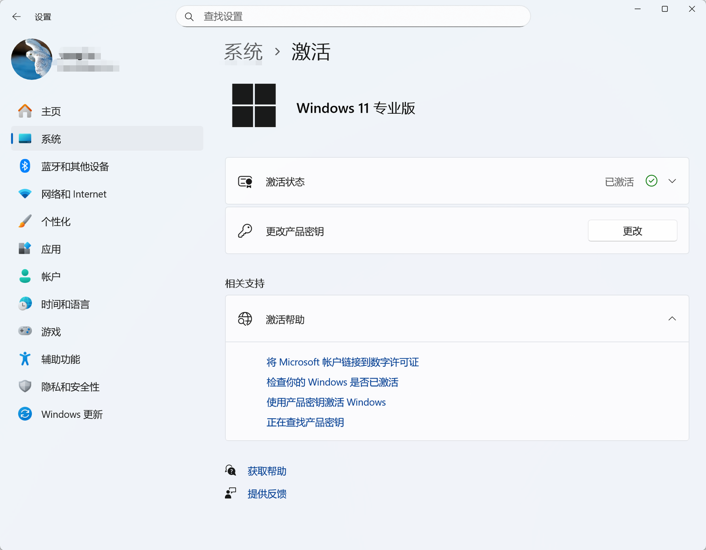Click the 个性化 paintbrush icon
Screen dimensions: 706x550
tap(25, 221)
